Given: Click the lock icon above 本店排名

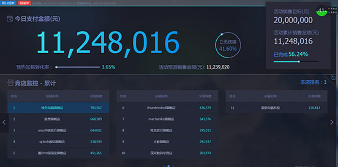Looking at the screenshot, I should coord(333,77).
